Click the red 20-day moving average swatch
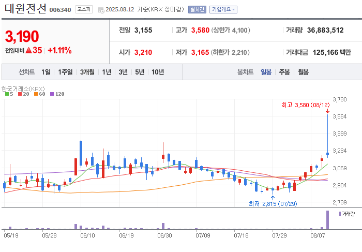This screenshot has width=362, height=252. [20, 94]
